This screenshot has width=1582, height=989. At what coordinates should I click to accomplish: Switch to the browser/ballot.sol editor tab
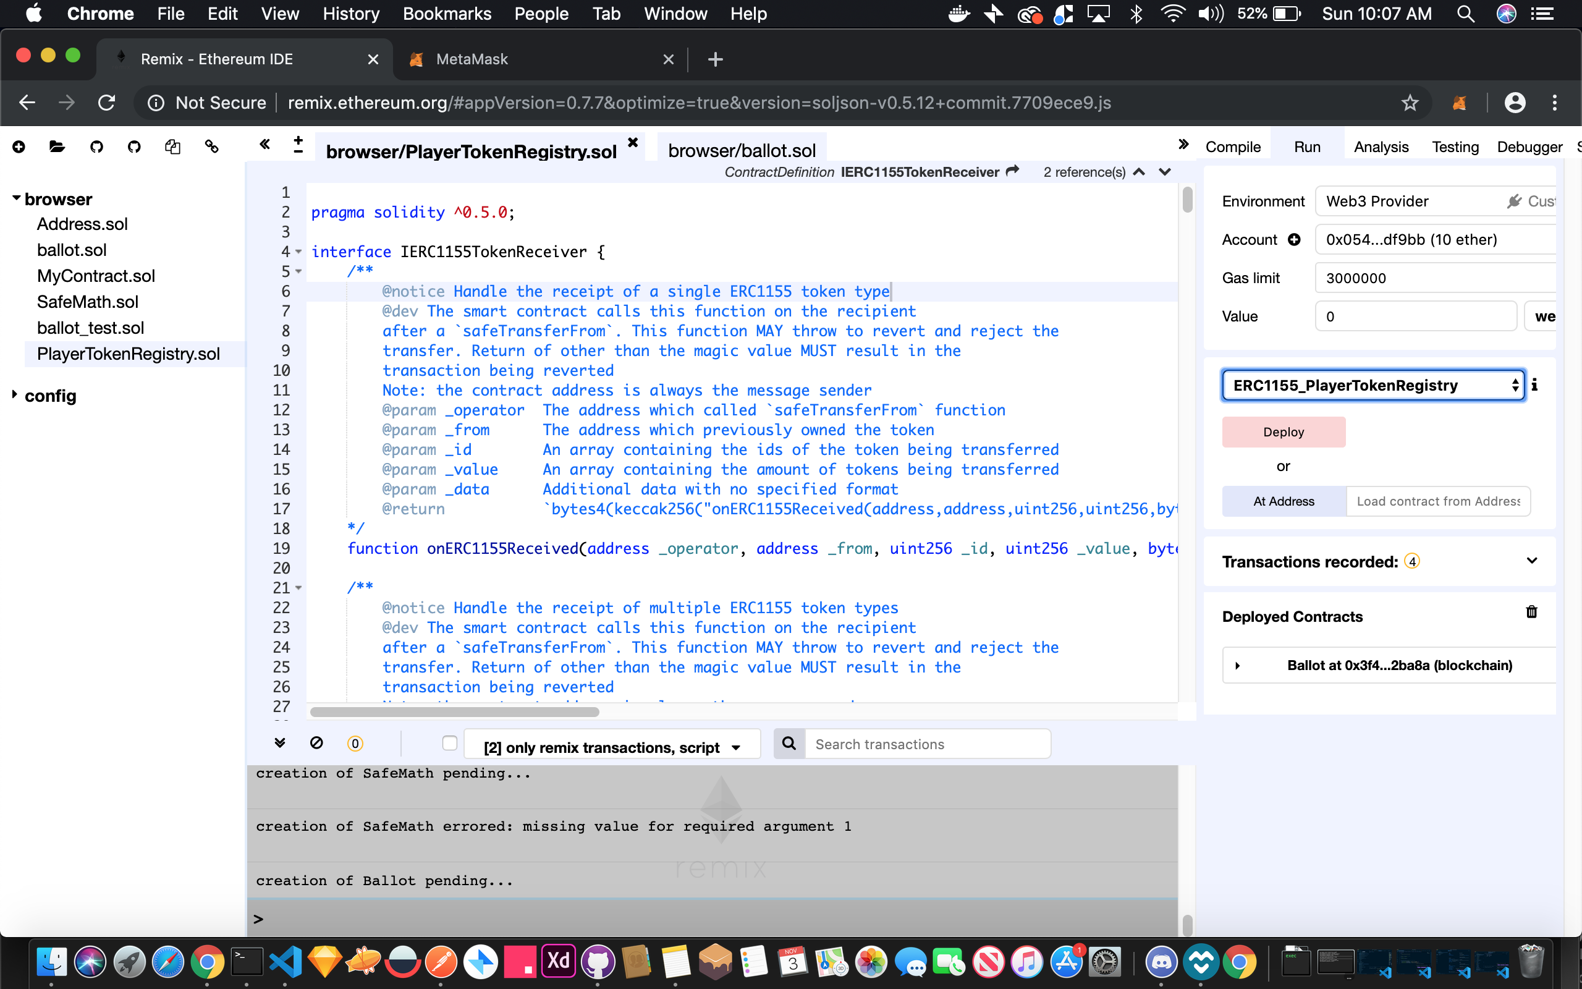[742, 151]
